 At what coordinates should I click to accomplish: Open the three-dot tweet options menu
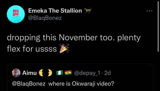(x=149, y=11)
